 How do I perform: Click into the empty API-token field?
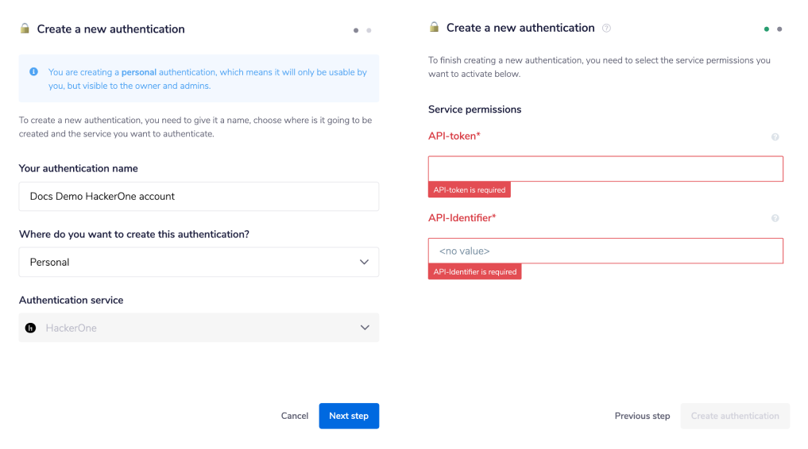click(x=605, y=169)
